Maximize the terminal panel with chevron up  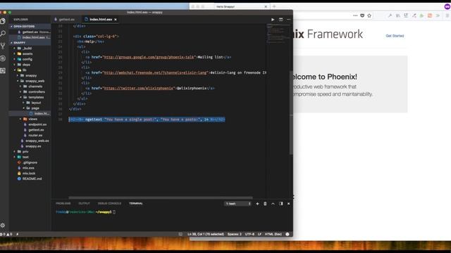pyautogui.click(x=273, y=204)
